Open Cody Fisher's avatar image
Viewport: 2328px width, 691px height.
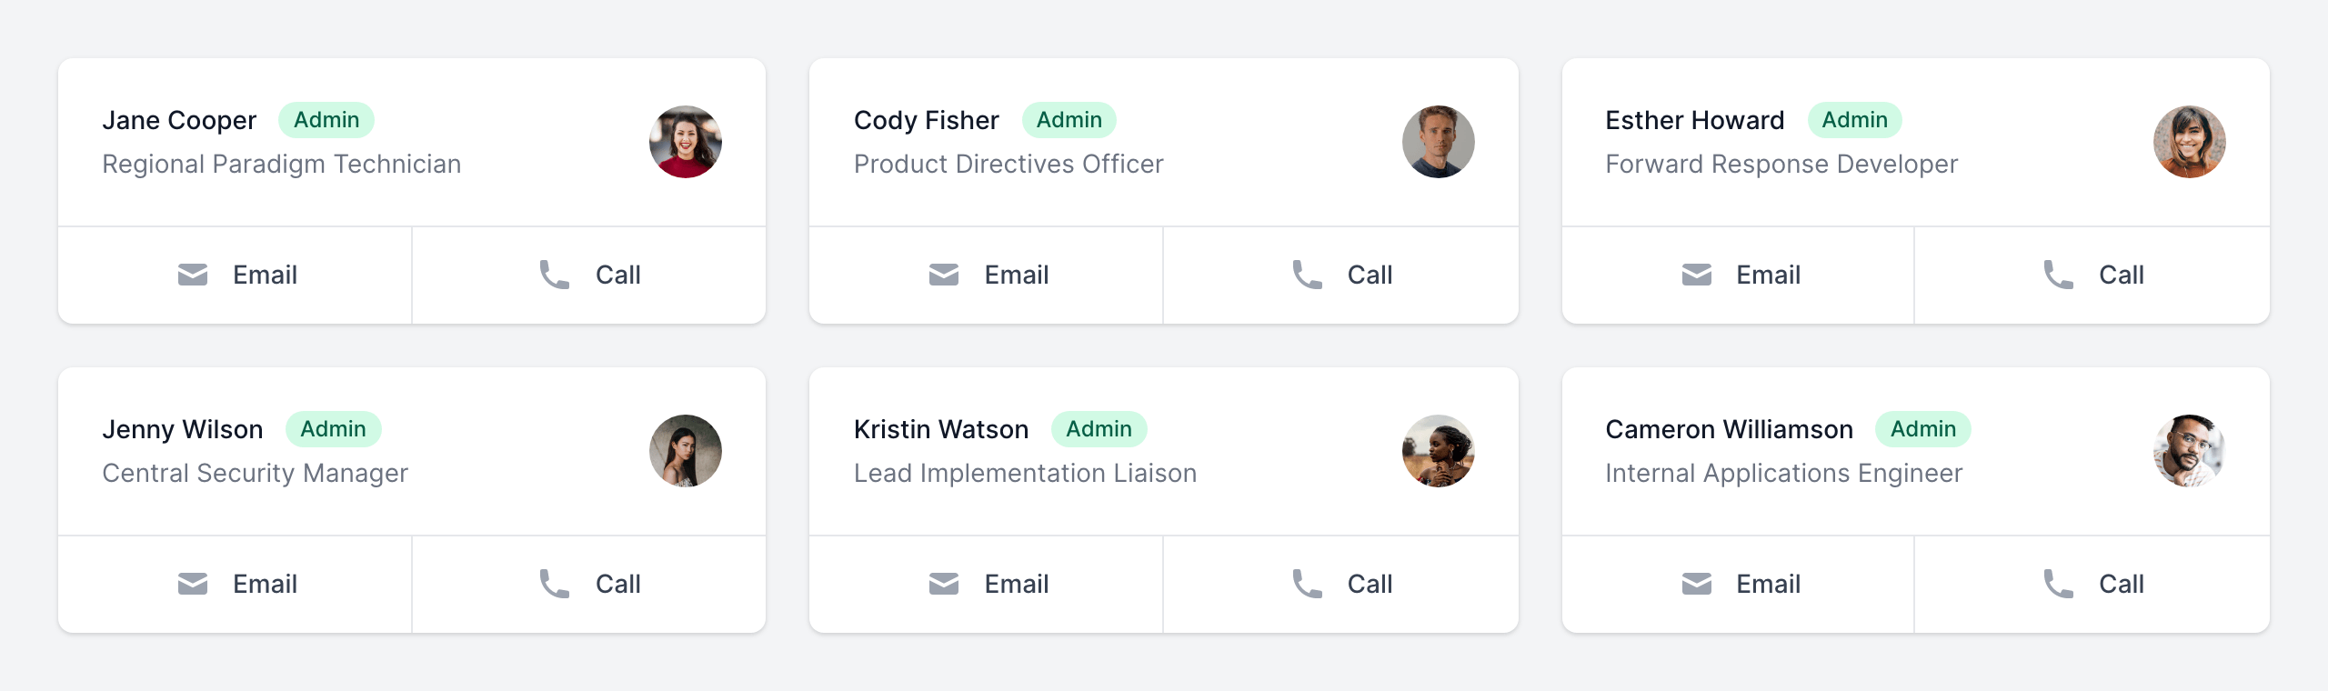point(1438,142)
